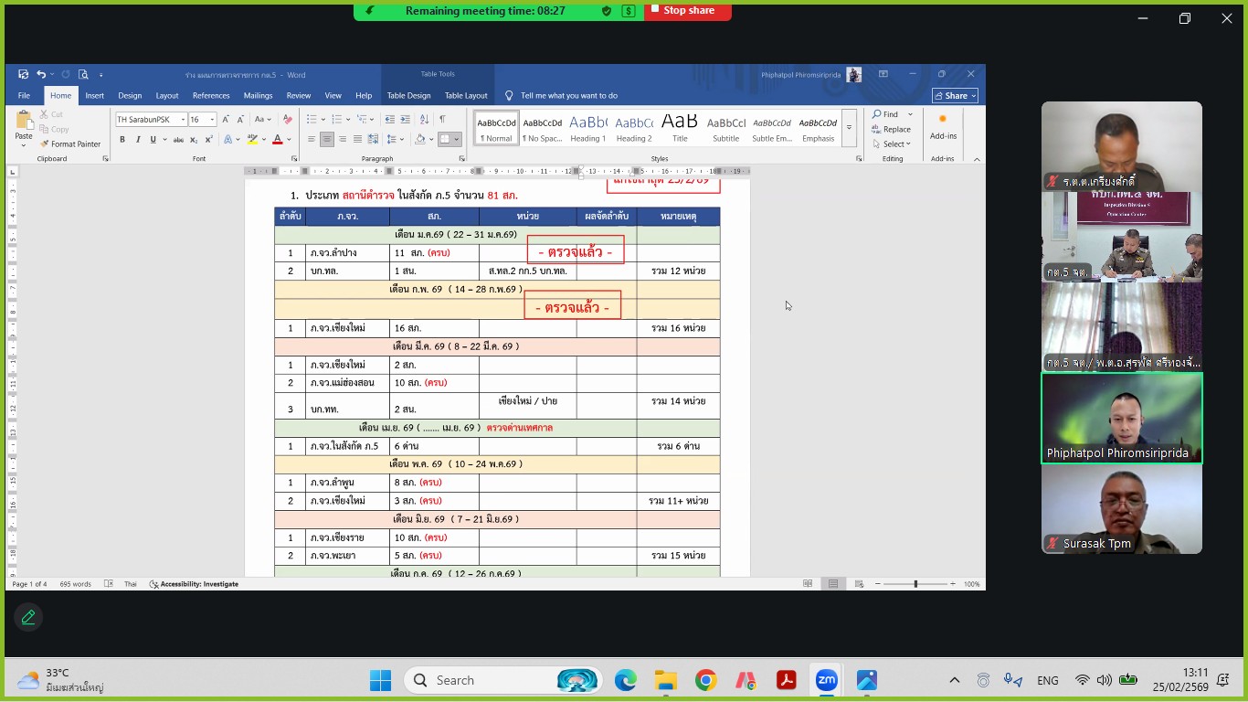
Task: Apply the Superscript format icon
Action: pos(208,140)
